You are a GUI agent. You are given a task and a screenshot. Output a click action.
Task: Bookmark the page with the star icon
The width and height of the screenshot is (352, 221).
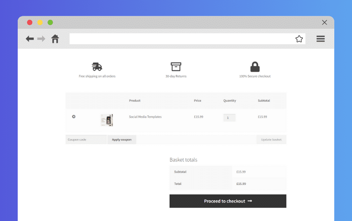[299, 39]
